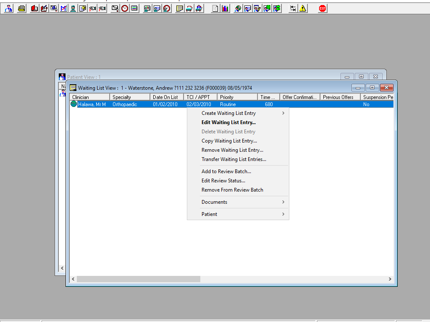
Task: Click the red clock toolbar icon
Action: [124, 8]
